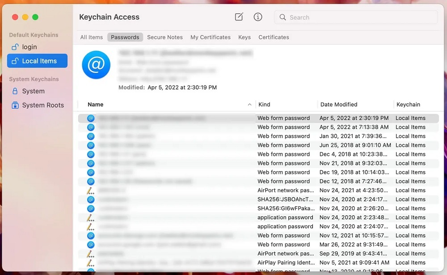Sort by the Keychain column header
This screenshot has height=275, width=447.
tap(408, 105)
